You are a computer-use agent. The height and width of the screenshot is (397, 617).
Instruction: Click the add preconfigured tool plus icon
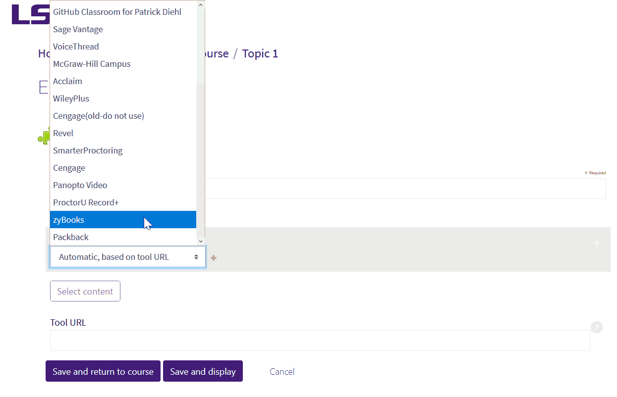click(x=214, y=258)
